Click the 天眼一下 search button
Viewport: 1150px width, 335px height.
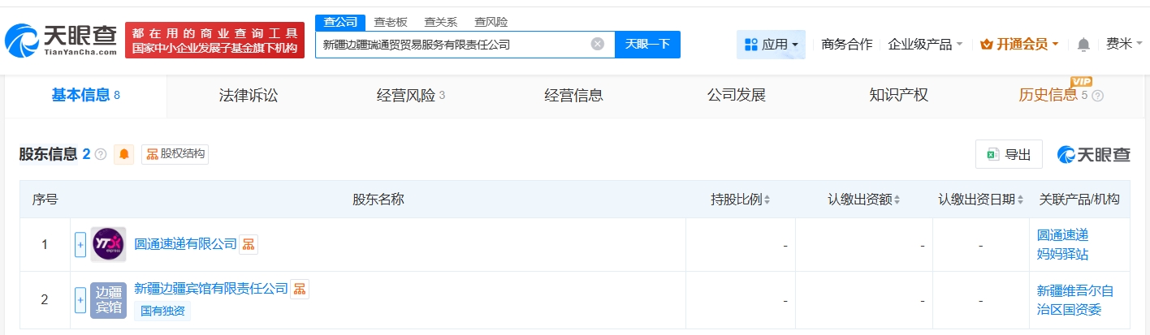pyautogui.click(x=647, y=45)
